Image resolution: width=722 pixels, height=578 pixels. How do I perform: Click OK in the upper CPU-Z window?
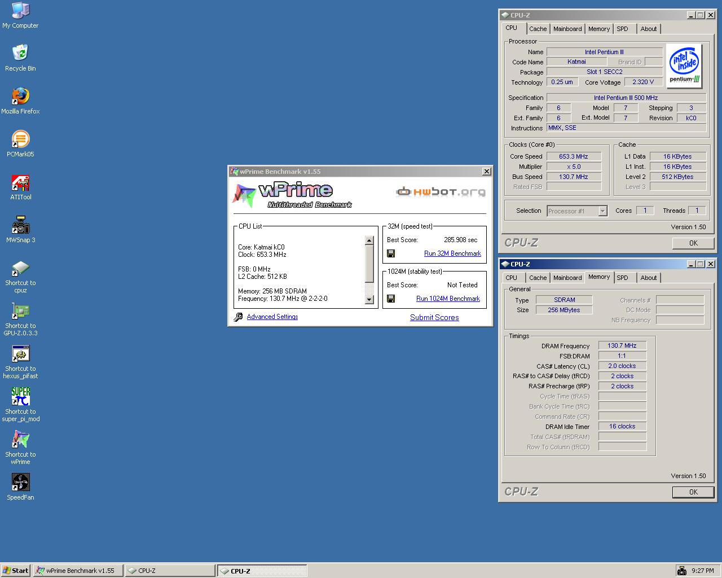[693, 243]
